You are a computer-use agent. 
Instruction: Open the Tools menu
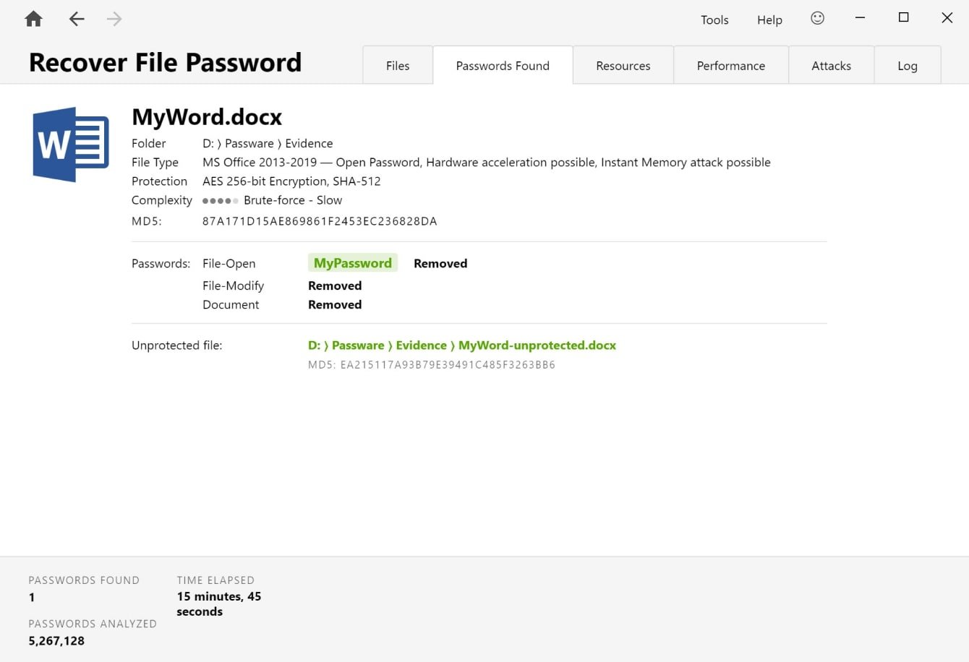click(714, 20)
